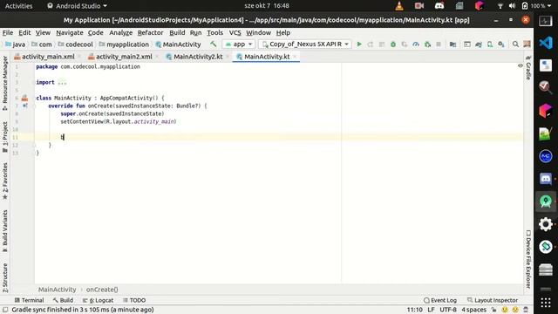The height and width of the screenshot is (314, 558).
Task: Open the Terminal tool window
Action: click(29, 300)
